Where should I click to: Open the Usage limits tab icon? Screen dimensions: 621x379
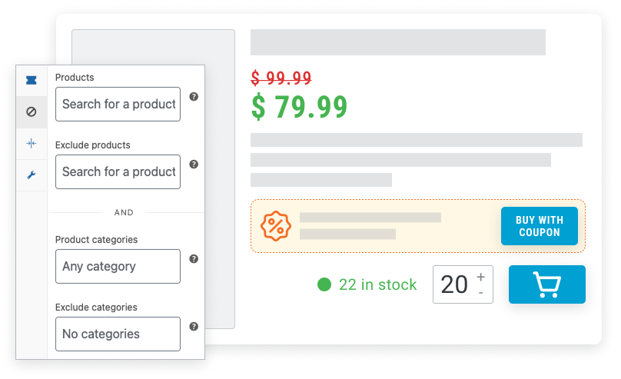coord(32,143)
